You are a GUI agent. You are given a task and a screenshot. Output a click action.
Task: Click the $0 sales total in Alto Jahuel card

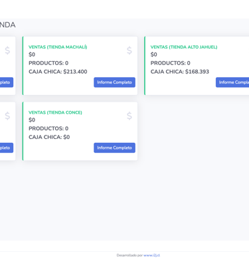coord(154,54)
